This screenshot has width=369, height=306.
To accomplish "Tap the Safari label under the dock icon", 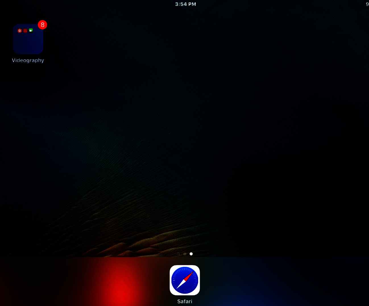I will tap(184, 301).
